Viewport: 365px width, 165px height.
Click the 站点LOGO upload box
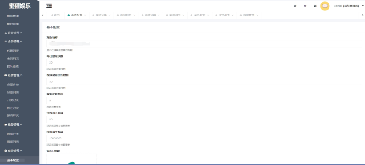click(72, 159)
